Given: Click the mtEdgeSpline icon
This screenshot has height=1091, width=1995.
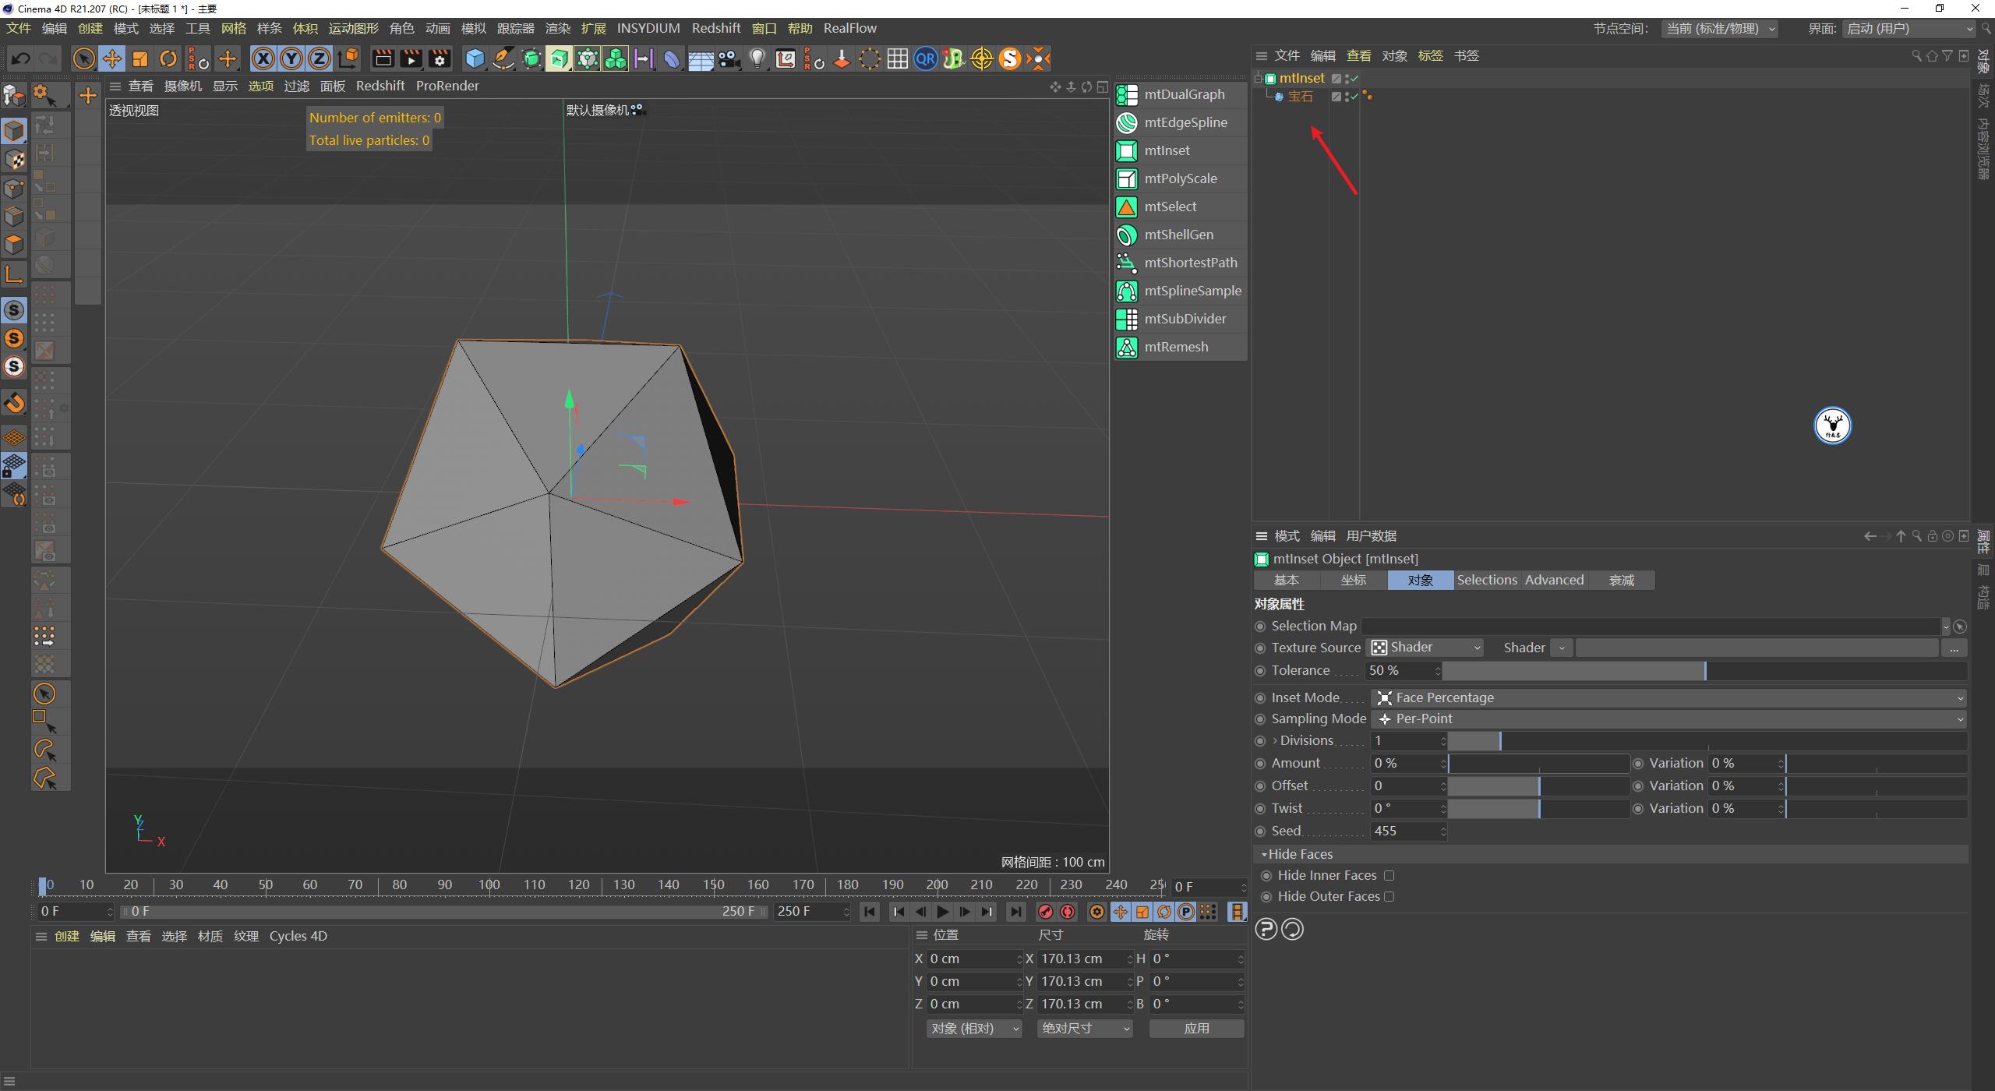Looking at the screenshot, I should coord(1127,122).
